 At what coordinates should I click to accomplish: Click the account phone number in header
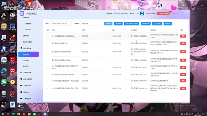click(x=150, y=14)
